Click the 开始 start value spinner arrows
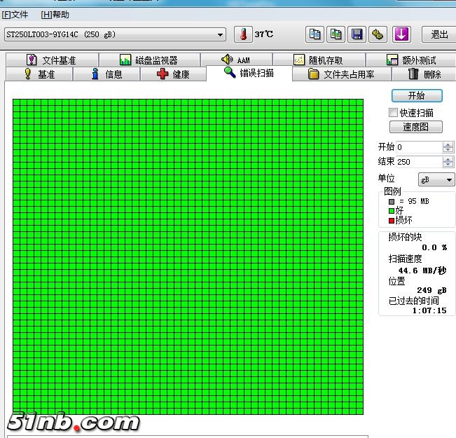The height and width of the screenshot is (438, 456). pos(448,147)
